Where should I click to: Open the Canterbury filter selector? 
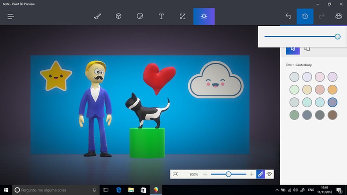coord(304,65)
